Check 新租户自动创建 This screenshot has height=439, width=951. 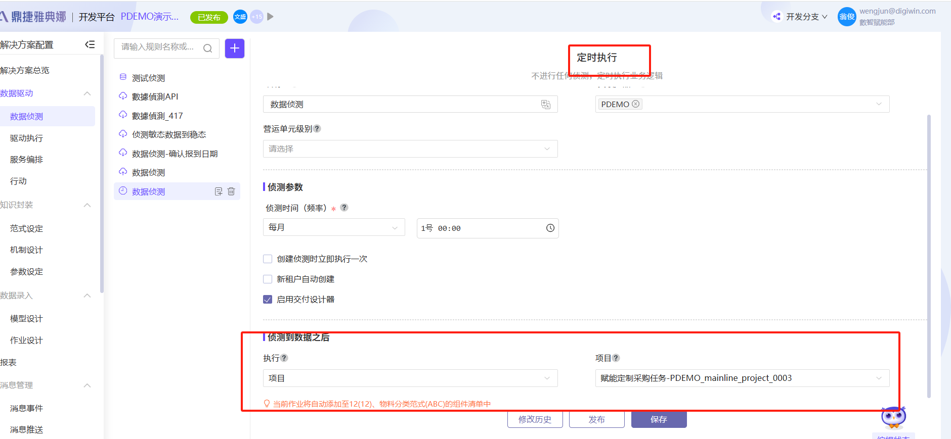point(268,279)
